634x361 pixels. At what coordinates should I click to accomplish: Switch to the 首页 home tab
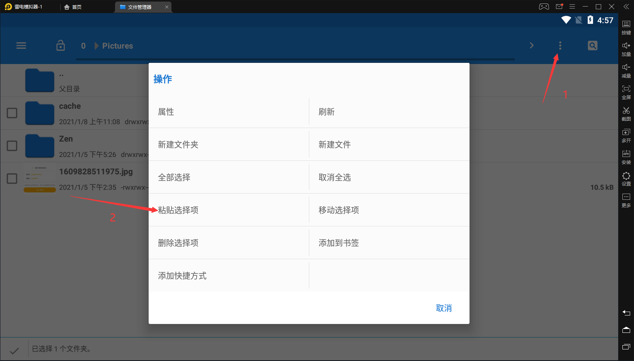73,7
